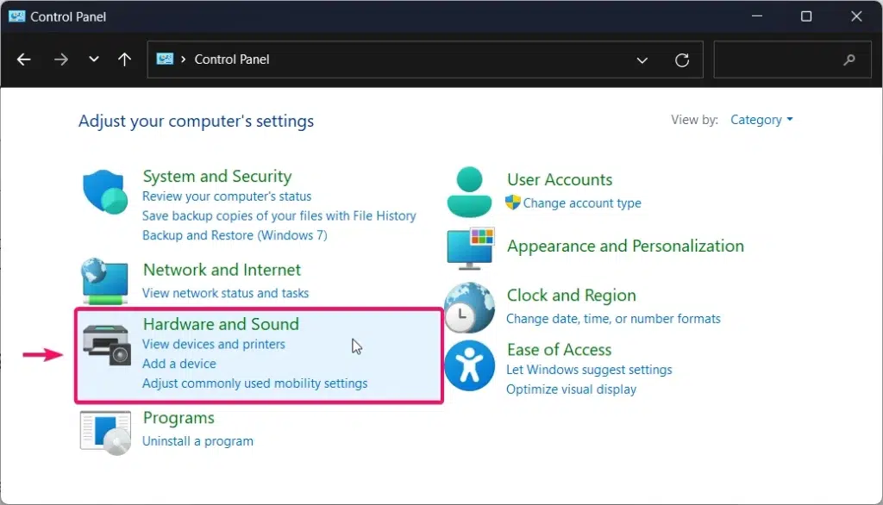The height and width of the screenshot is (505, 883).
Task: Click the Programs disc icon
Action: [105, 433]
